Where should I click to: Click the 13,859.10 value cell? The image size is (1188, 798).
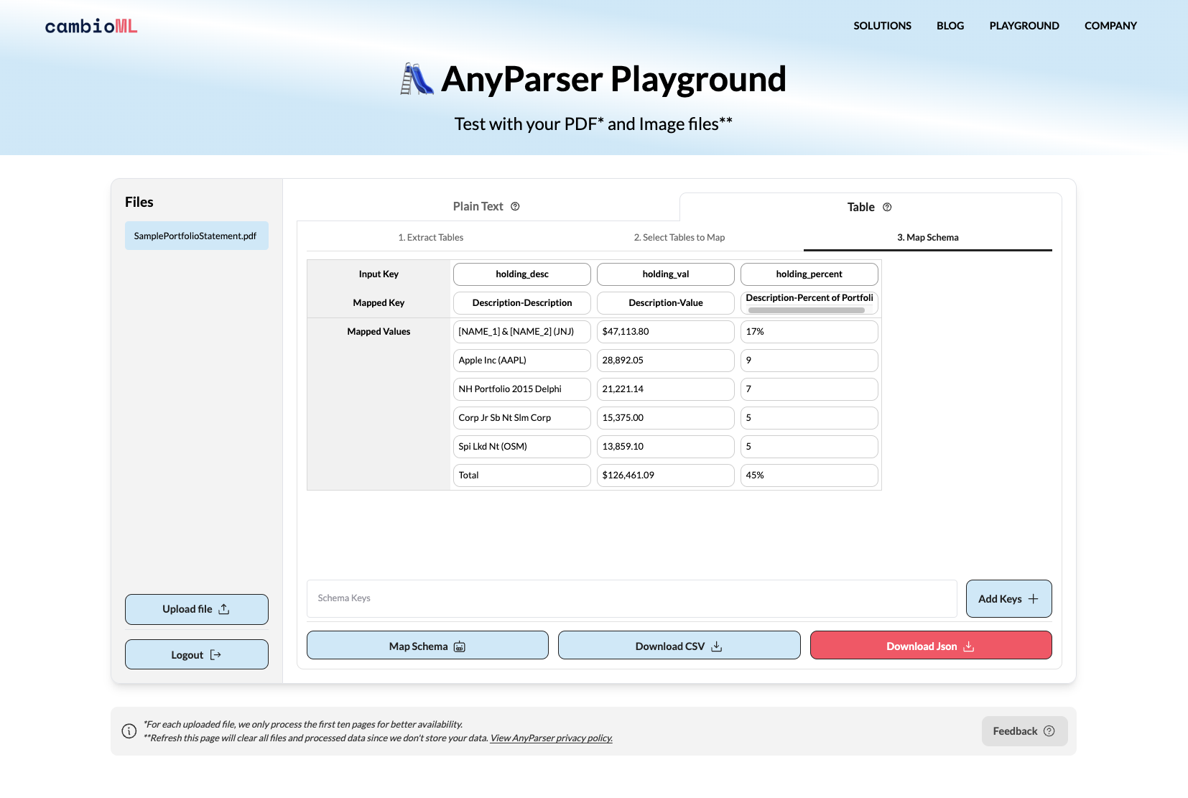pos(666,447)
